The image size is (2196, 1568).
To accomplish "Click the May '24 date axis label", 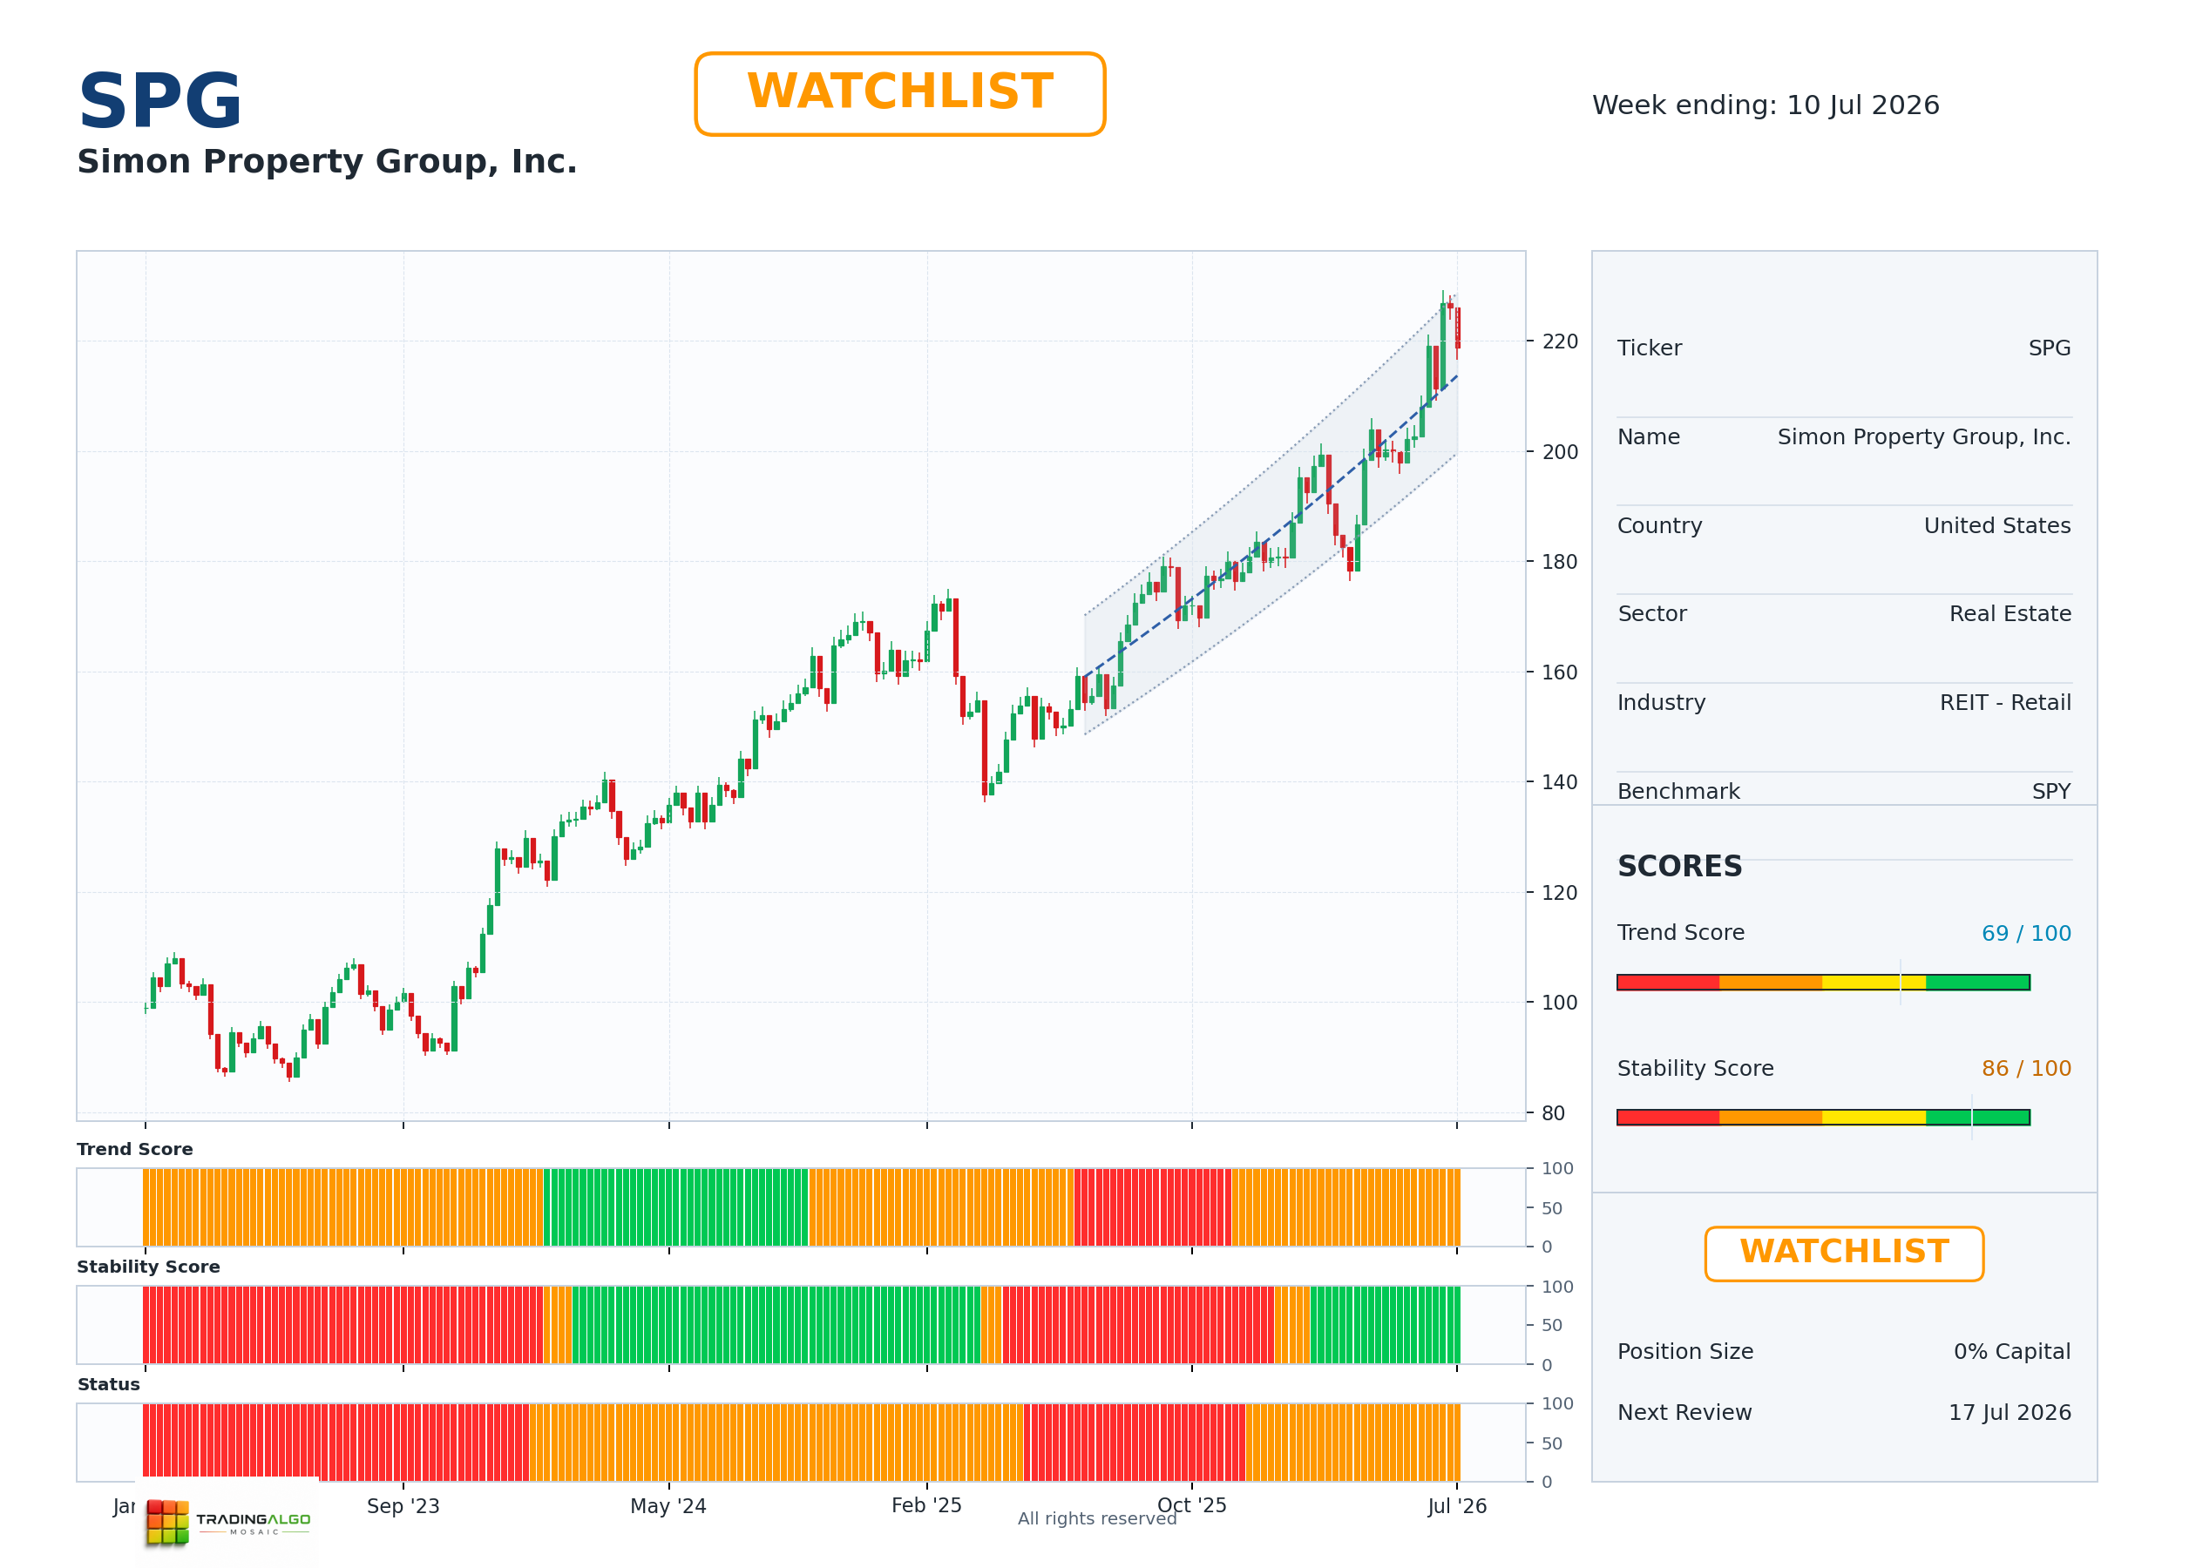I will tap(668, 1506).
